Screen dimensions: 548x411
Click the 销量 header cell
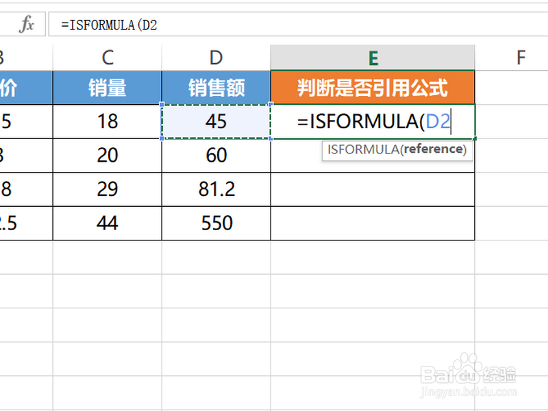coord(108,88)
